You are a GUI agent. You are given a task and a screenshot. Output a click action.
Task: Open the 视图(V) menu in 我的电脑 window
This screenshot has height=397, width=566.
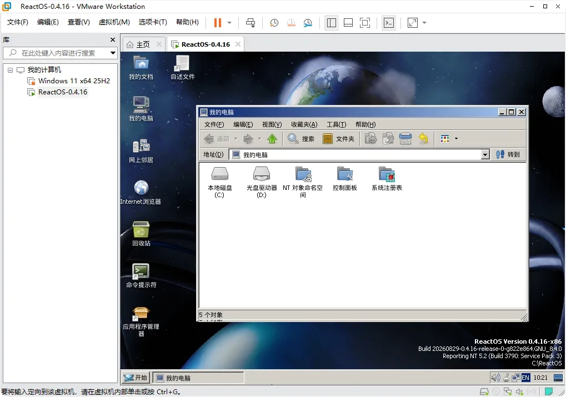(272, 124)
